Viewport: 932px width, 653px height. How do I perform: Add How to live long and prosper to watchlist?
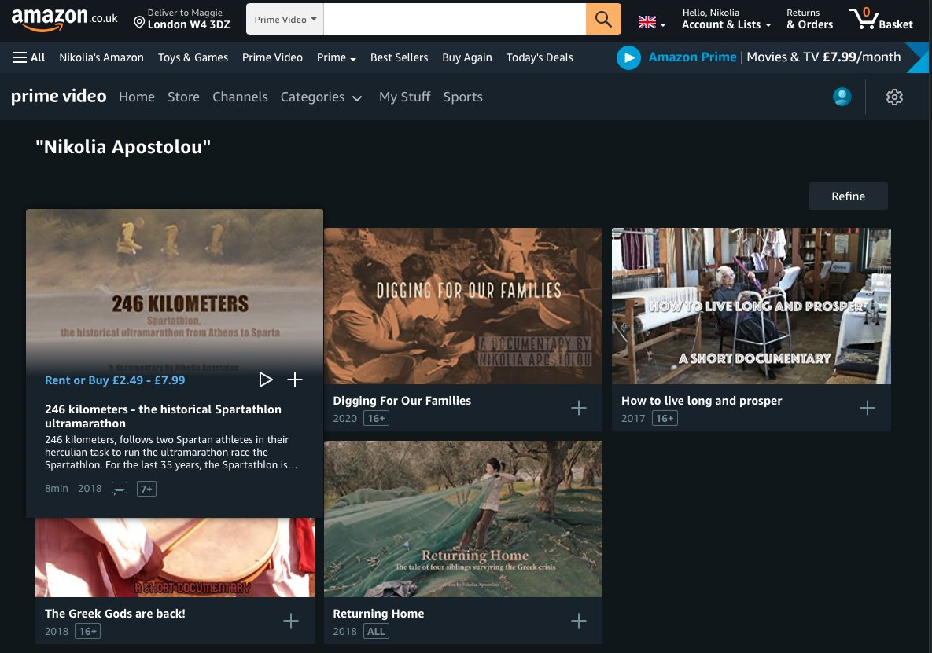tap(868, 408)
